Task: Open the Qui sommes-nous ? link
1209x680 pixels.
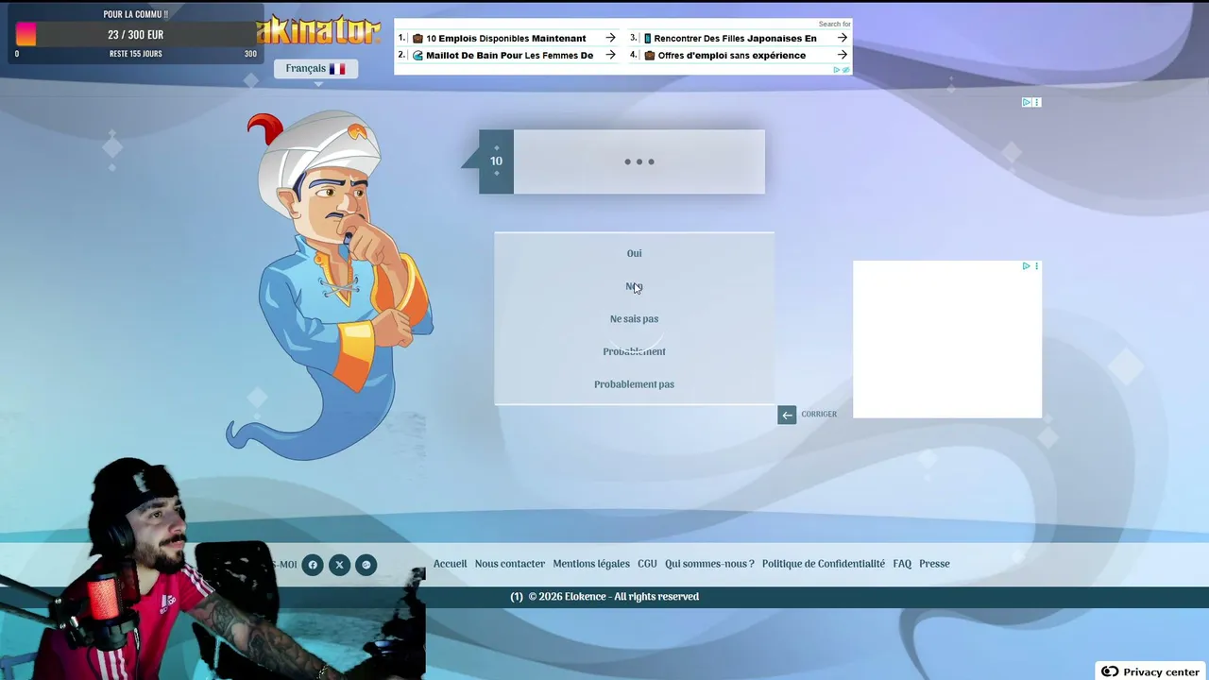Action: tap(709, 564)
